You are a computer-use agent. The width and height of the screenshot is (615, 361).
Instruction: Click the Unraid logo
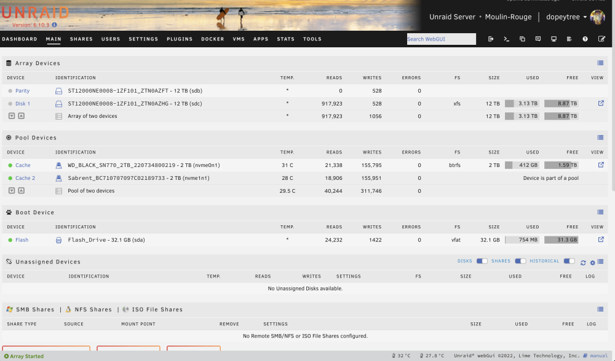(35, 13)
